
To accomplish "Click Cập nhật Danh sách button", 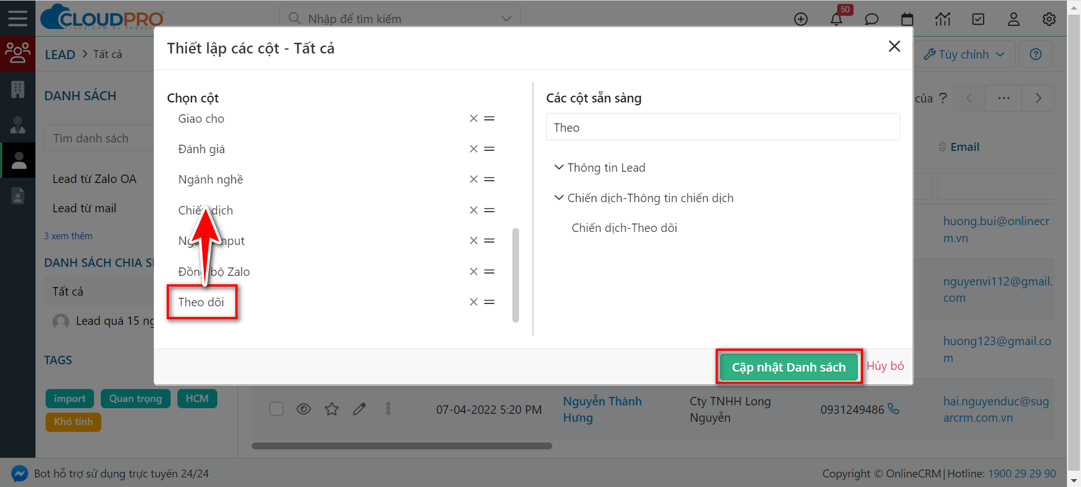I will pos(788,367).
